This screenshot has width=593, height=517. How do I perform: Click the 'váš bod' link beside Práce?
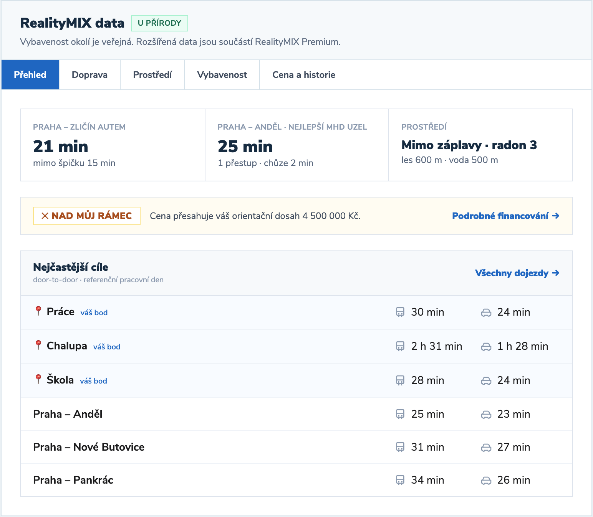94,313
